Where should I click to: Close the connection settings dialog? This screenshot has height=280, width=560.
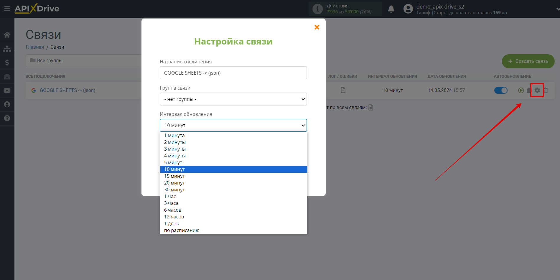click(317, 27)
